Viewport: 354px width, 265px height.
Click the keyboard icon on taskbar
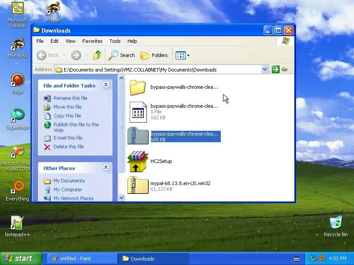tap(296, 259)
